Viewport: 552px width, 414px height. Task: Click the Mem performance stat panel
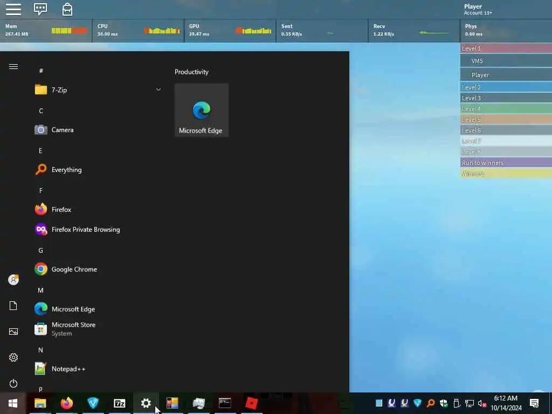46,31
